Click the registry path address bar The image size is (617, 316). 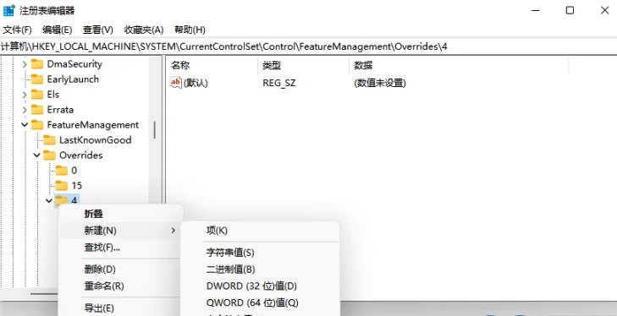(x=308, y=46)
